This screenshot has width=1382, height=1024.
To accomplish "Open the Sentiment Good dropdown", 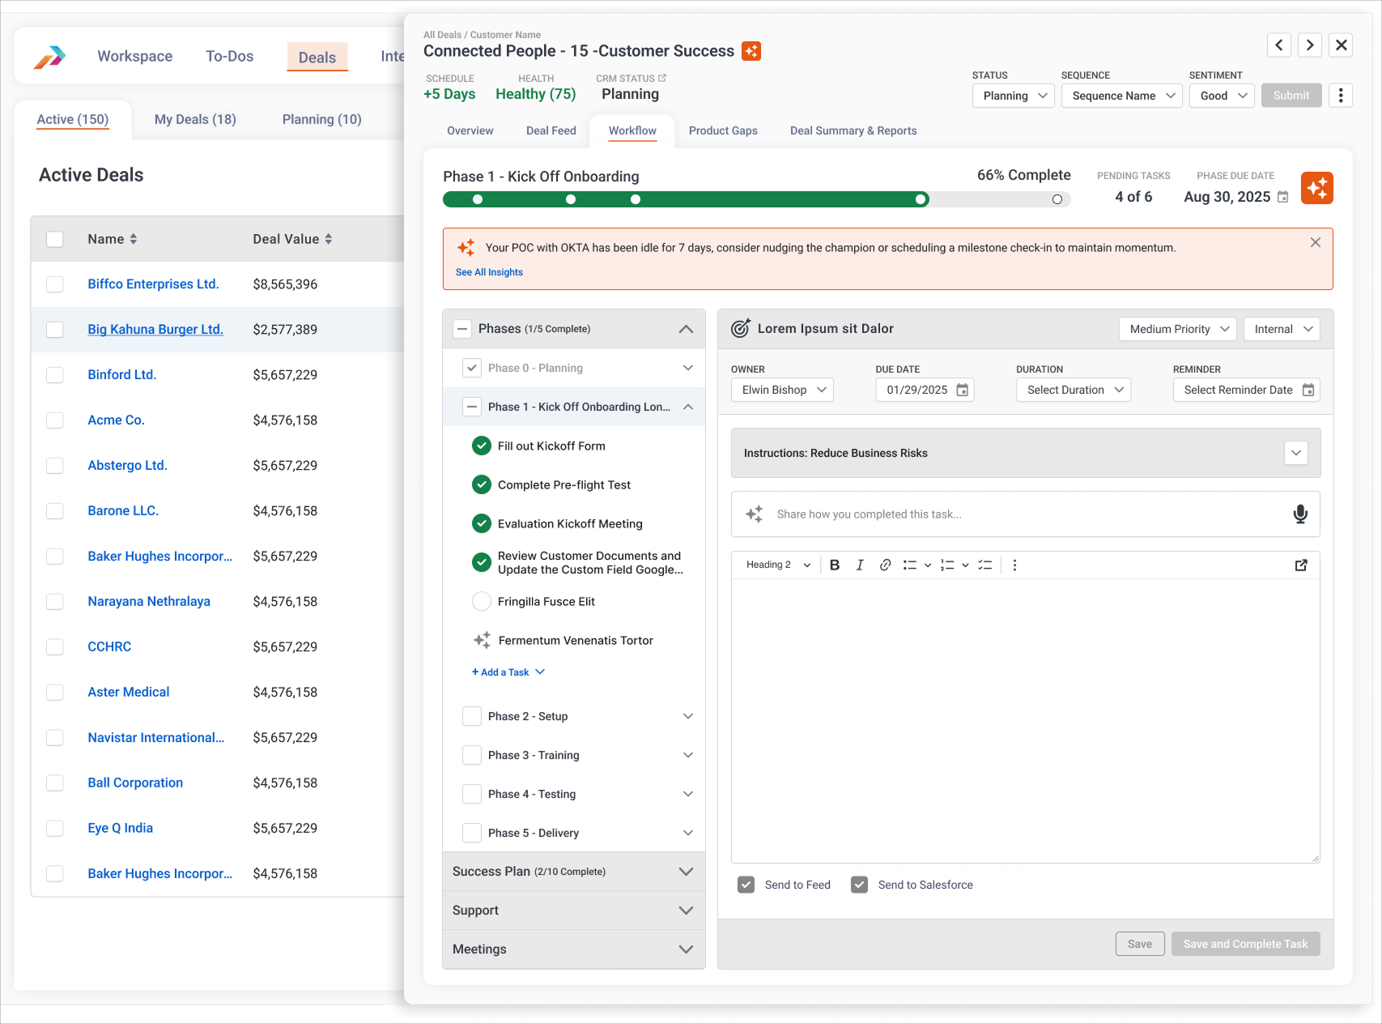I will click(x=1223, y=96).
